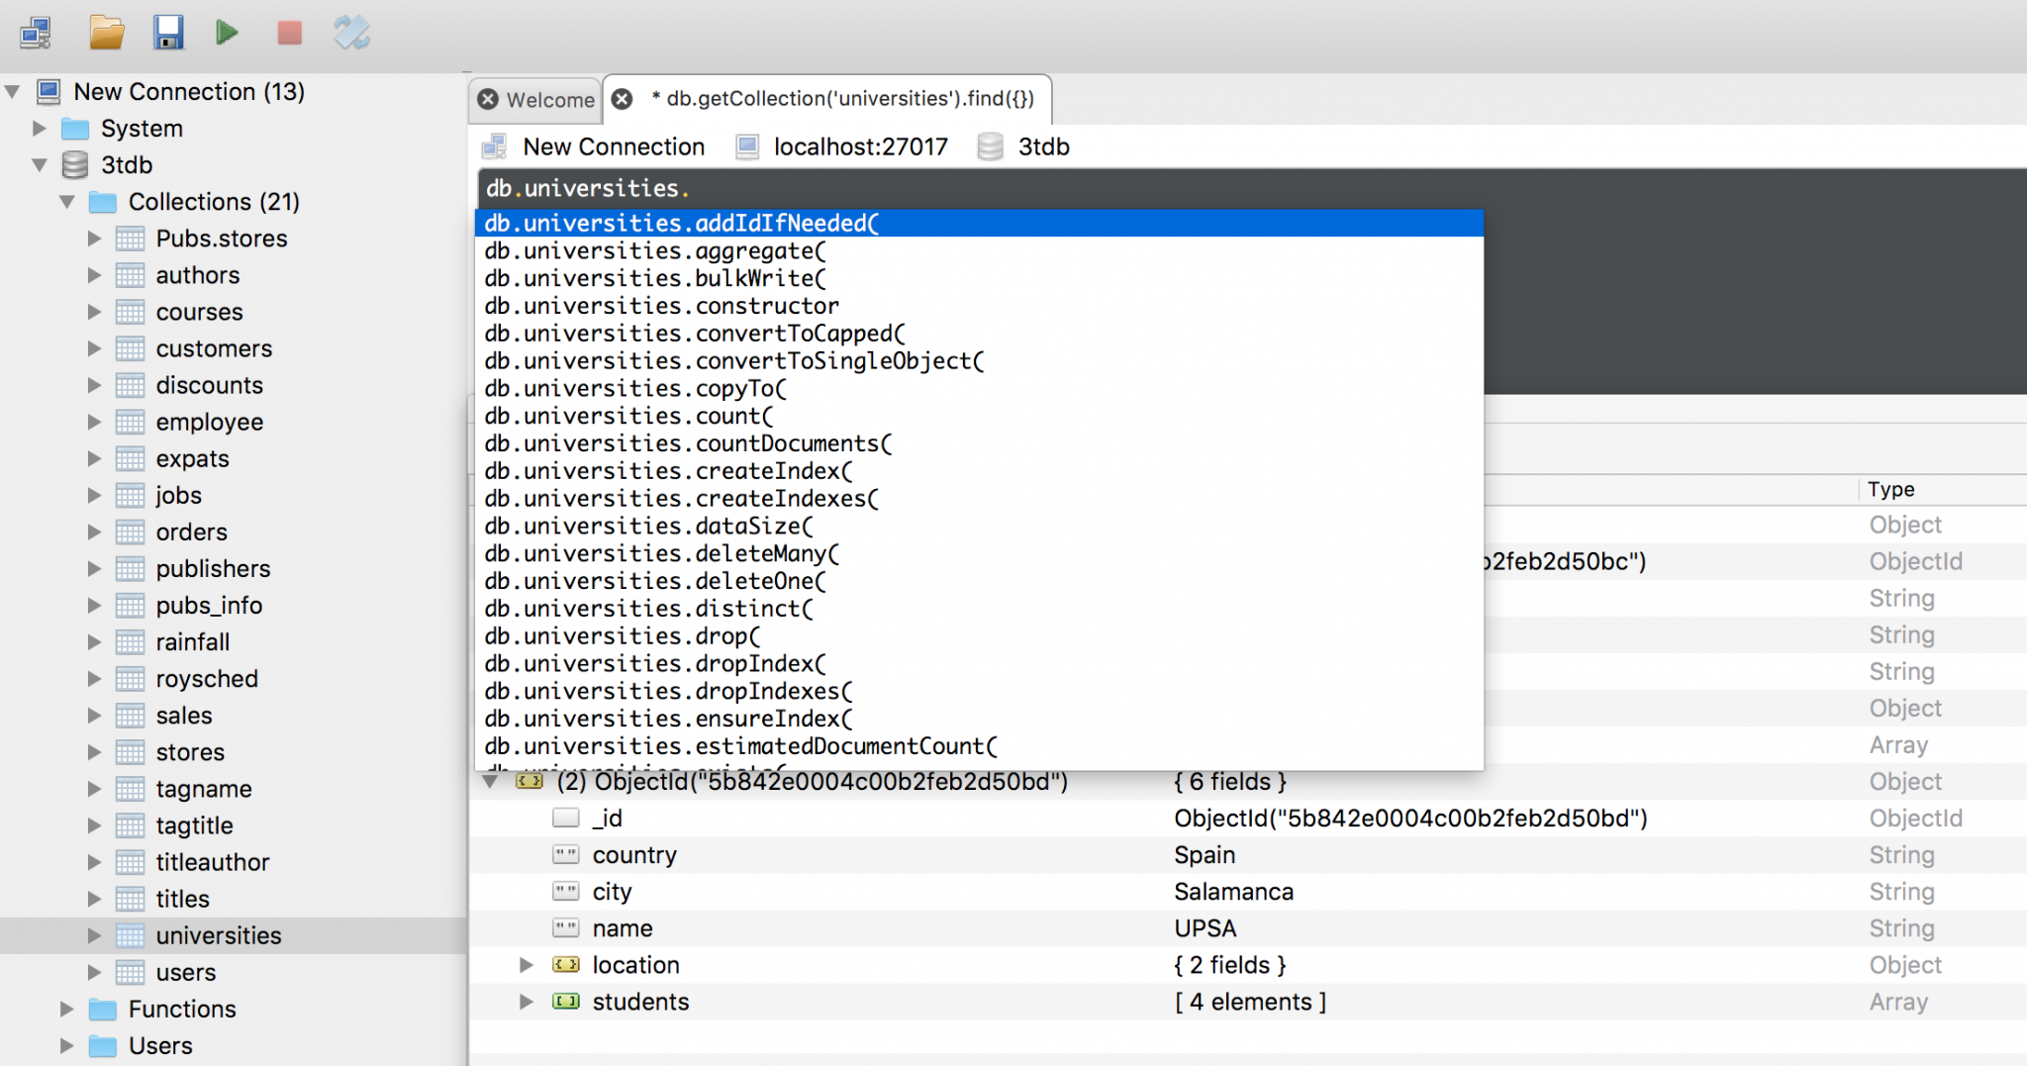Execute the query with green play icon
This screenshot has width=2027, height=1066.
pos(227,32)
